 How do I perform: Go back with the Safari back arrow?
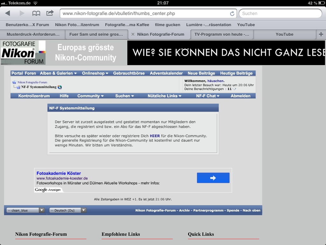pos(8,13)
